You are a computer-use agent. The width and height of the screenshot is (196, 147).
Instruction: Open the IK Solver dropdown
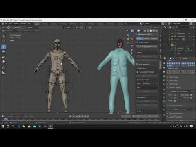click(186, 109)
